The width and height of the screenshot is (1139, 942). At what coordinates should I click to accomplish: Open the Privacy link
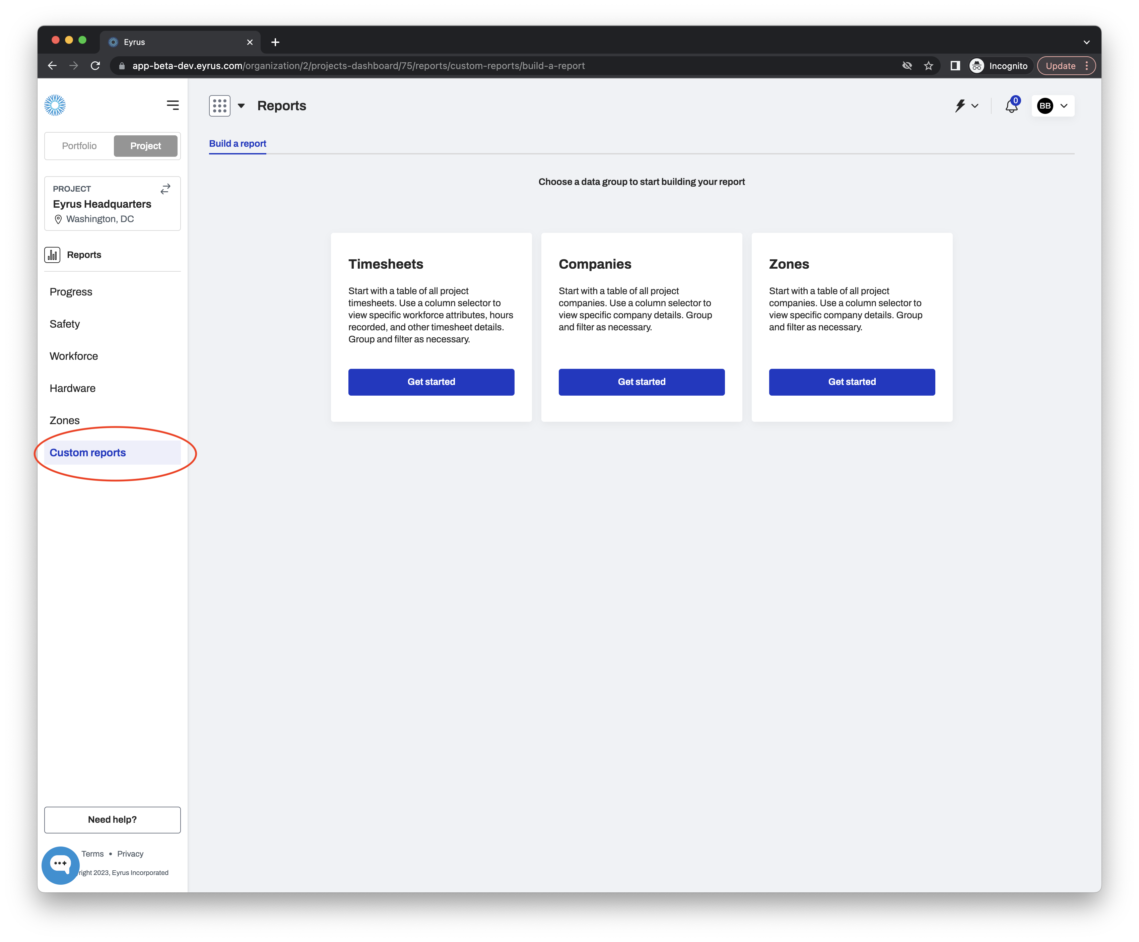pyautogui.click(x=130, y=854)
